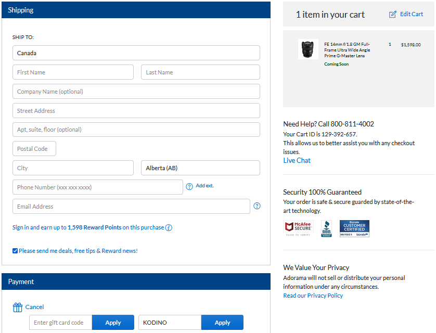
Task: Click the Company Name (optional) field
Action: (x=136, y=92)
